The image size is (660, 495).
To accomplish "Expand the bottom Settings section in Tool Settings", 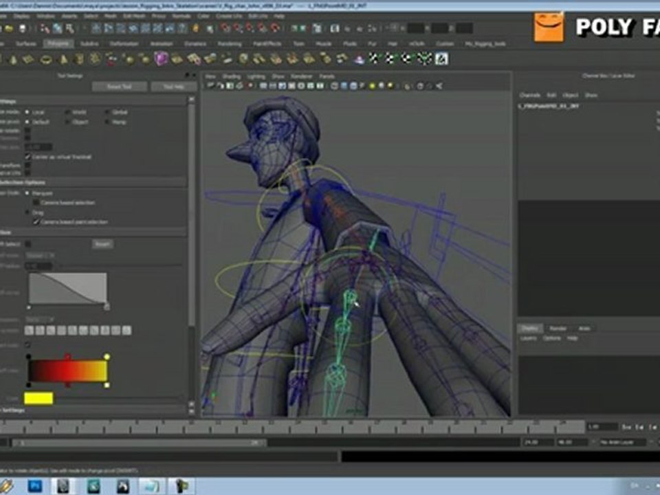I will click(93, 410).
